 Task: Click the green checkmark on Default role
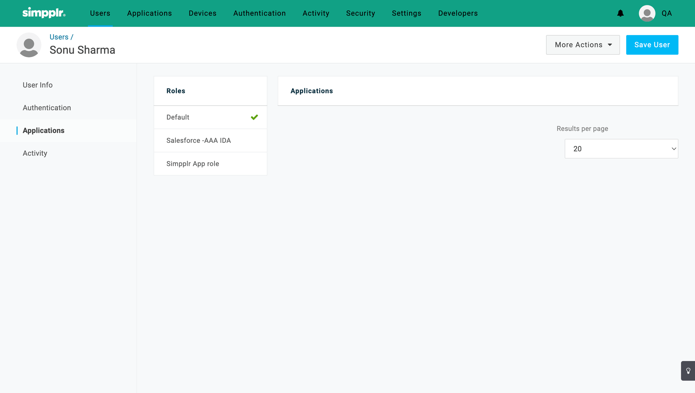click(x=254, y=117)
